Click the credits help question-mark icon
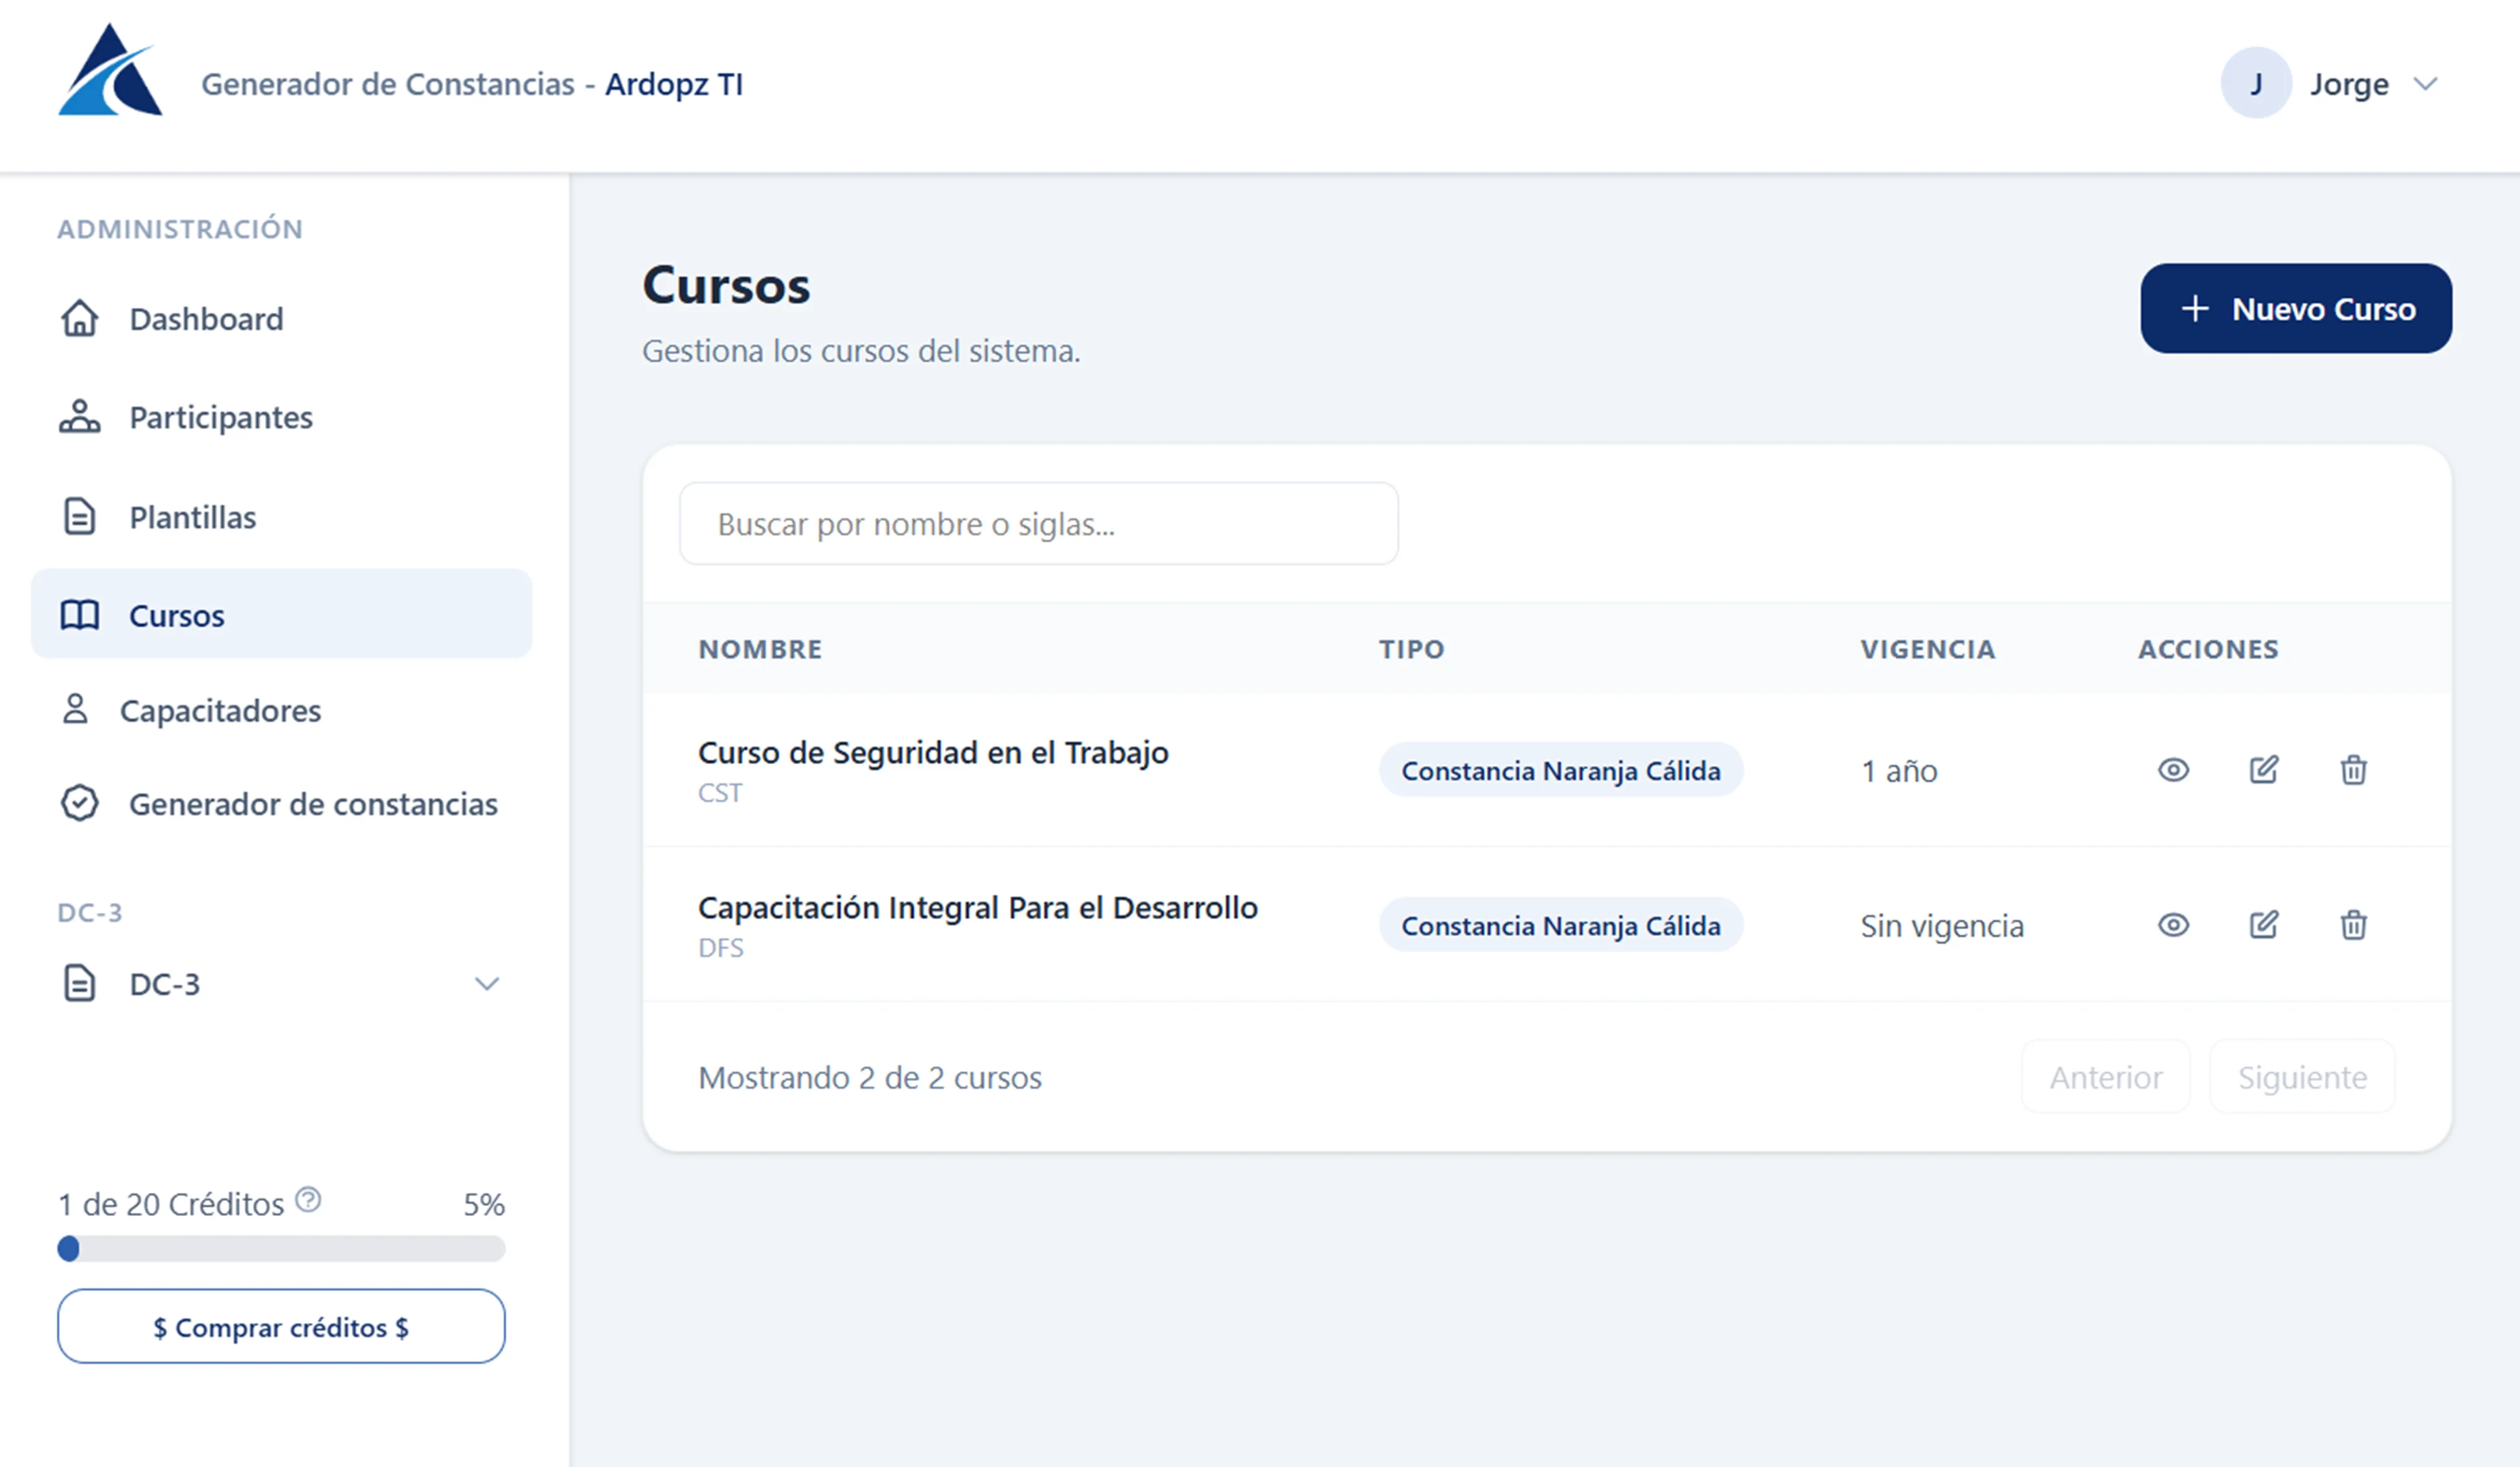 pos(309,1199)
